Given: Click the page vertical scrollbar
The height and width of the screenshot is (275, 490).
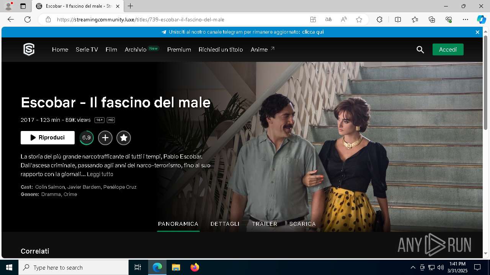Looking at the screenshot, I should click(486, 82).
